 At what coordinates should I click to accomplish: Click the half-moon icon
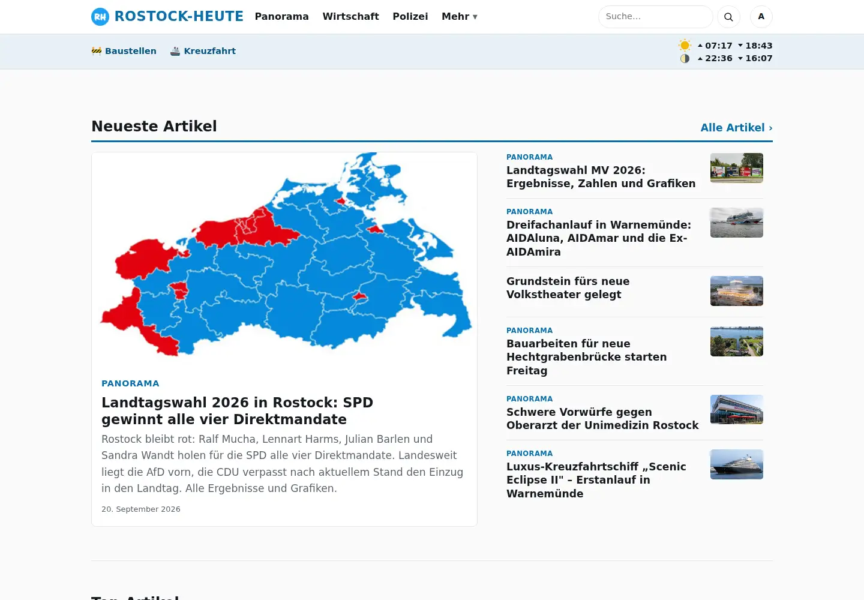pos(685,58)
